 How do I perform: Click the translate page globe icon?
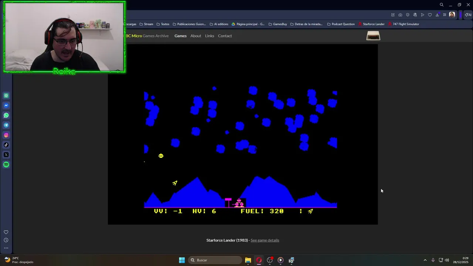pyautogui.click(x=415, y=15)
